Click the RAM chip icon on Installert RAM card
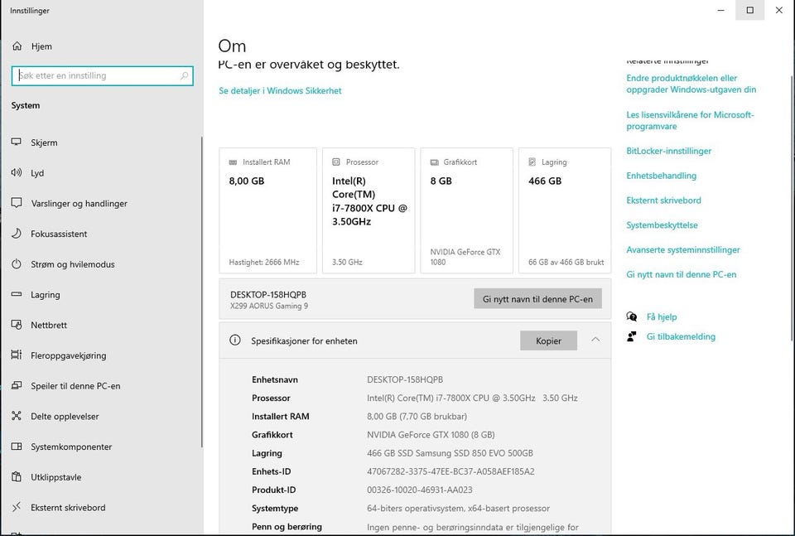The width and height of the screenshot is (795, 536). [234, 162]
